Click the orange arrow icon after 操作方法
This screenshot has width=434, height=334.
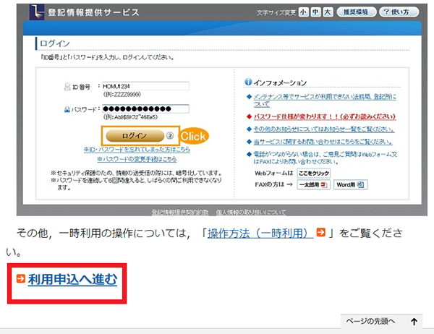point(321,232)
